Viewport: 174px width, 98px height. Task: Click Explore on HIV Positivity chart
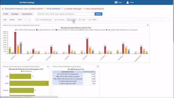tap(32, 66)
